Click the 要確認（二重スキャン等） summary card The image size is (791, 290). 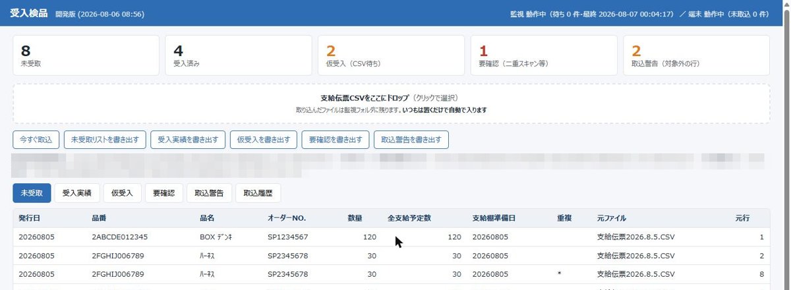point(544,55)
